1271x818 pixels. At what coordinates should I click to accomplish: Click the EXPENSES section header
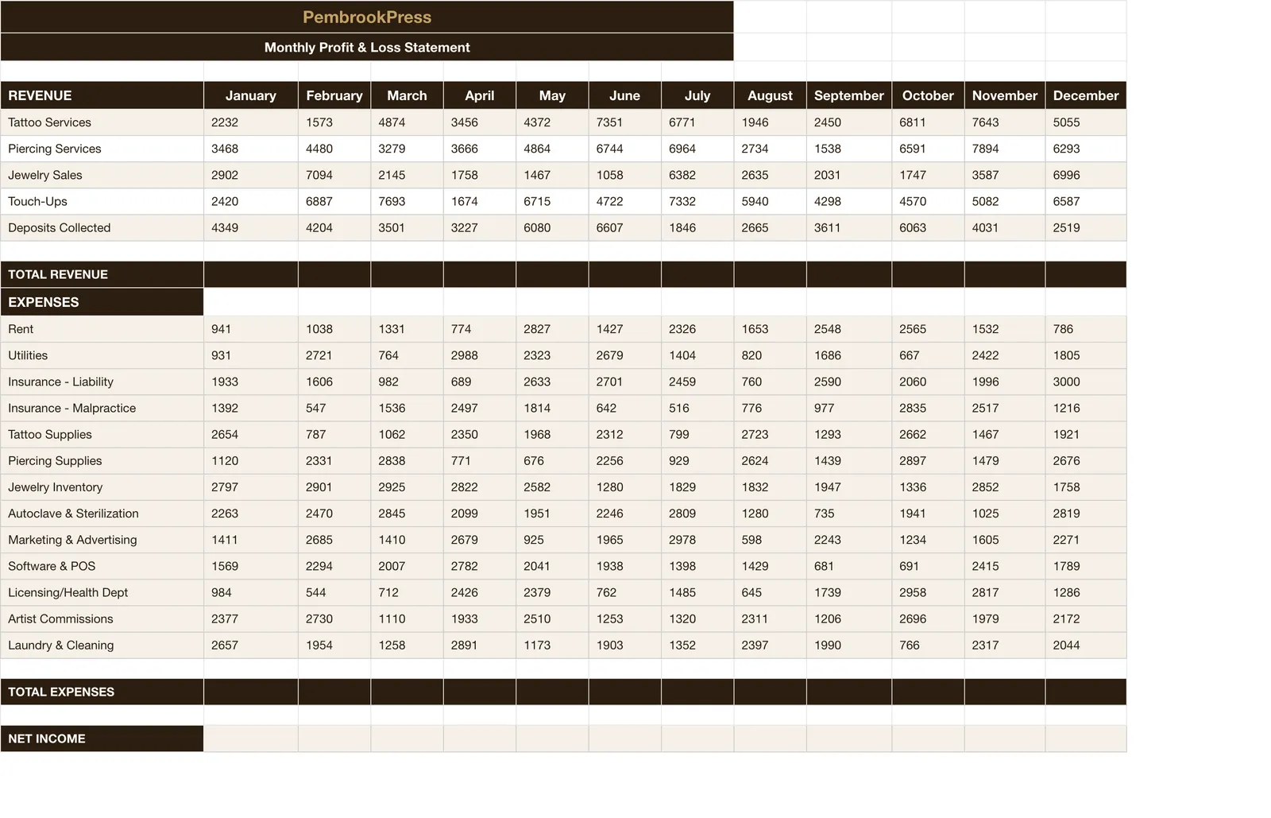click(102, 302)
